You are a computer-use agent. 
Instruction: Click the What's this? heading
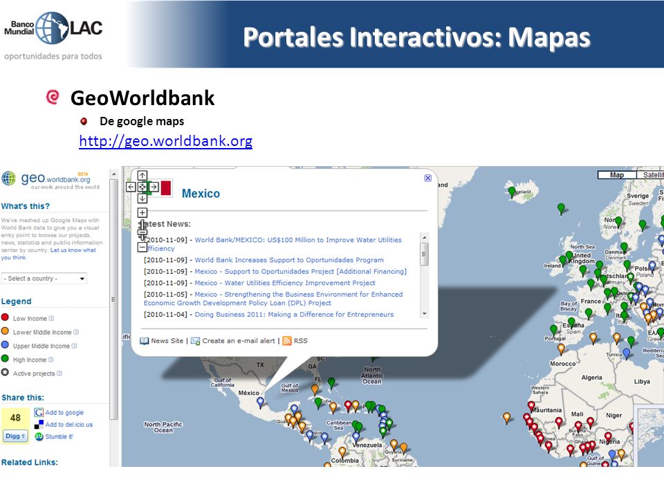pyautogui.click(x=26, y=206)
